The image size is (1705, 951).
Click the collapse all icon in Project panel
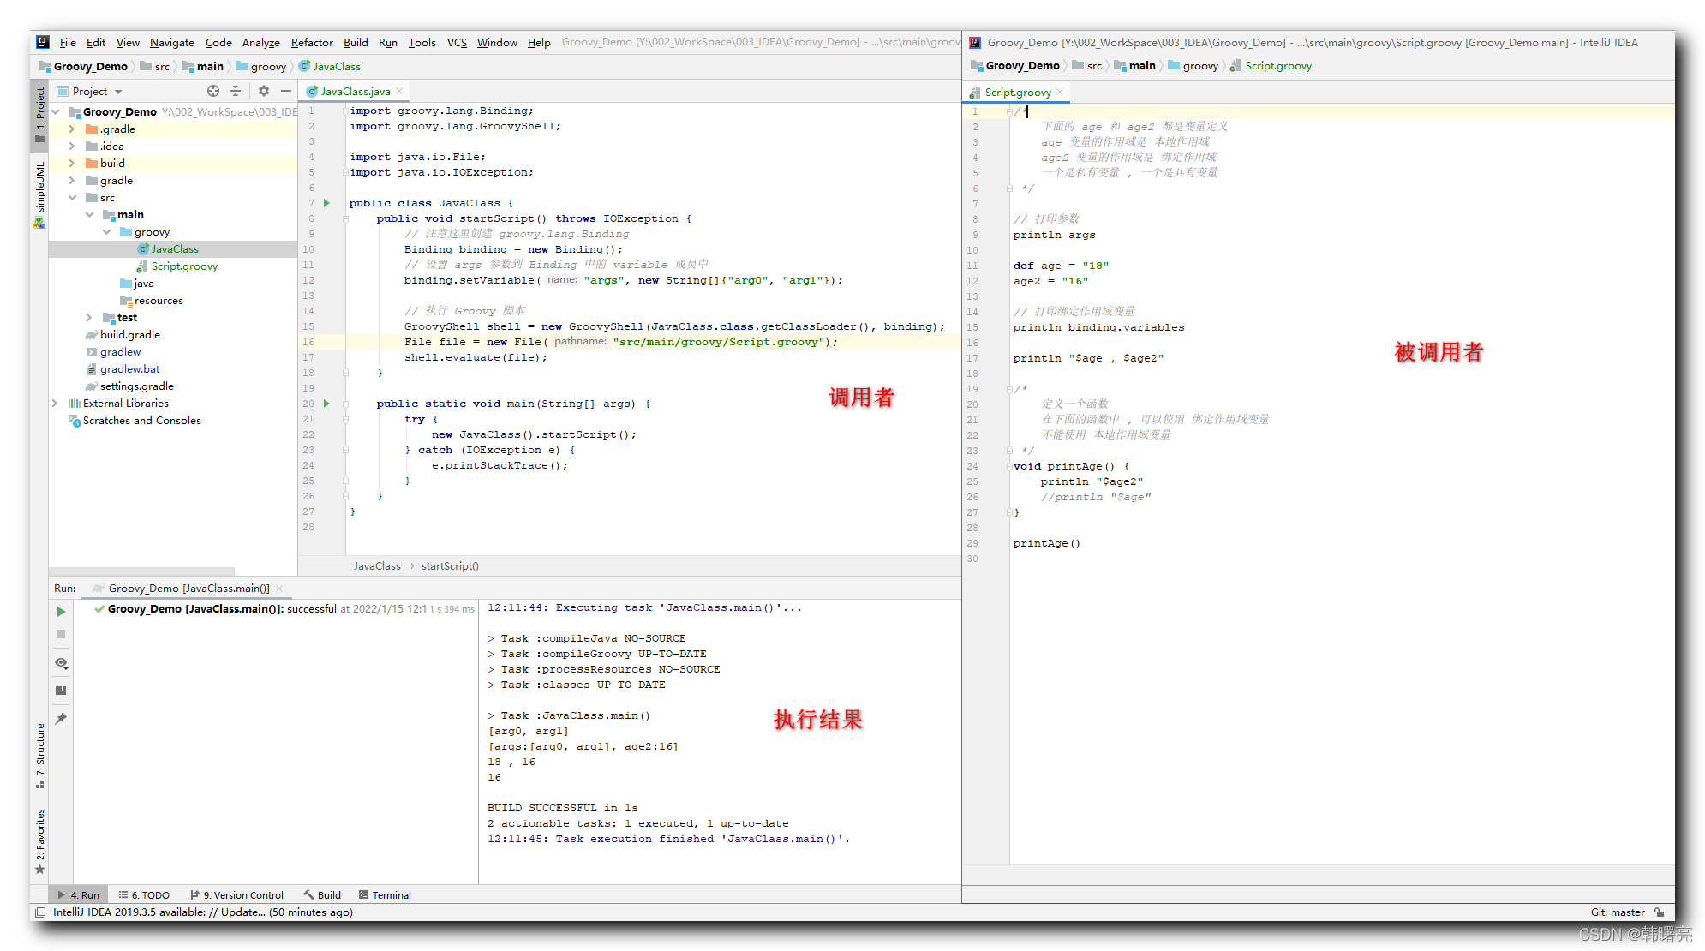236,91
